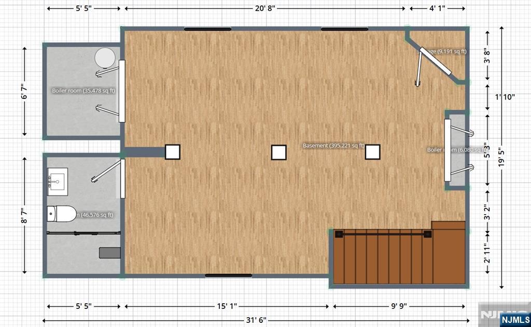
Task: Click the Boiler room (35.478 sq ft) label
Action: (x=83, y=91)
